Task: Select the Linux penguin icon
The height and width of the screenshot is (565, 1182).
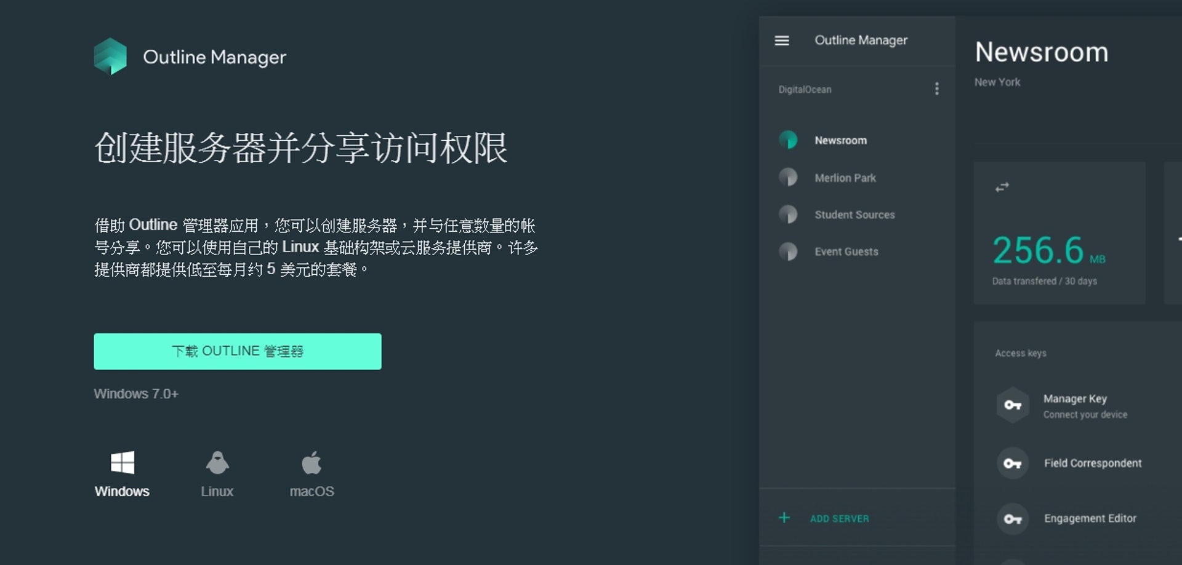Action: (x=217, y=463)
